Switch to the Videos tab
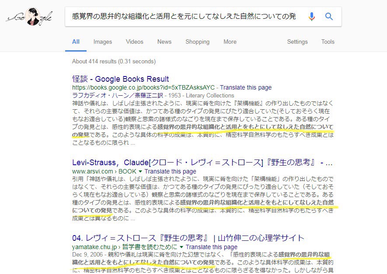 (x=135, y=42)
